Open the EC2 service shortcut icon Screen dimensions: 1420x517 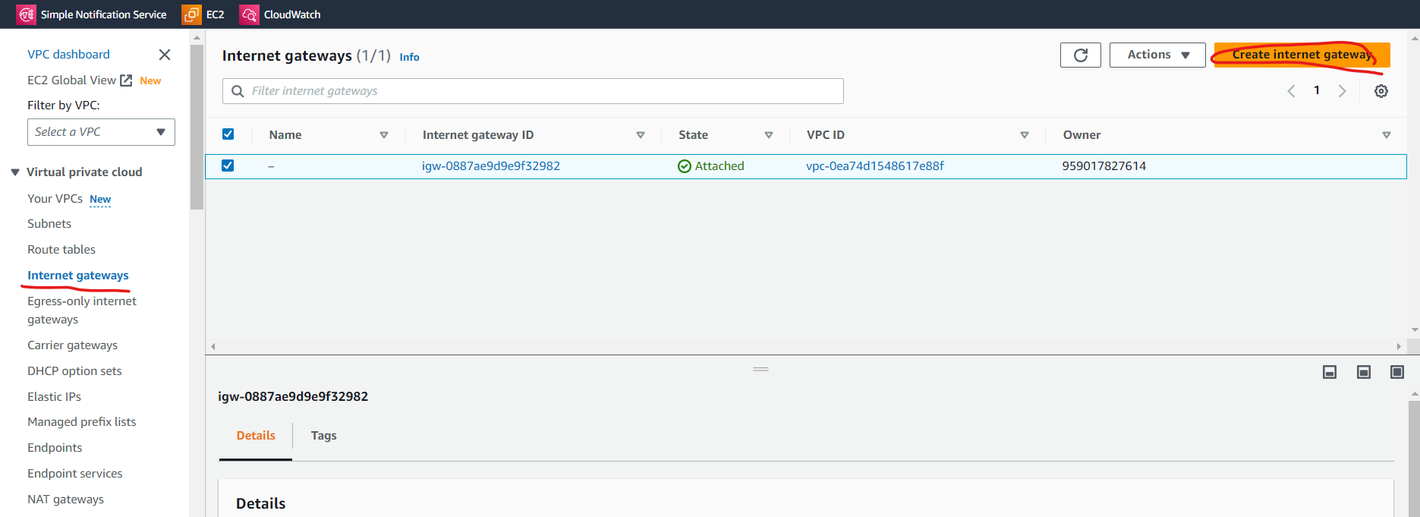click(191, 14)
